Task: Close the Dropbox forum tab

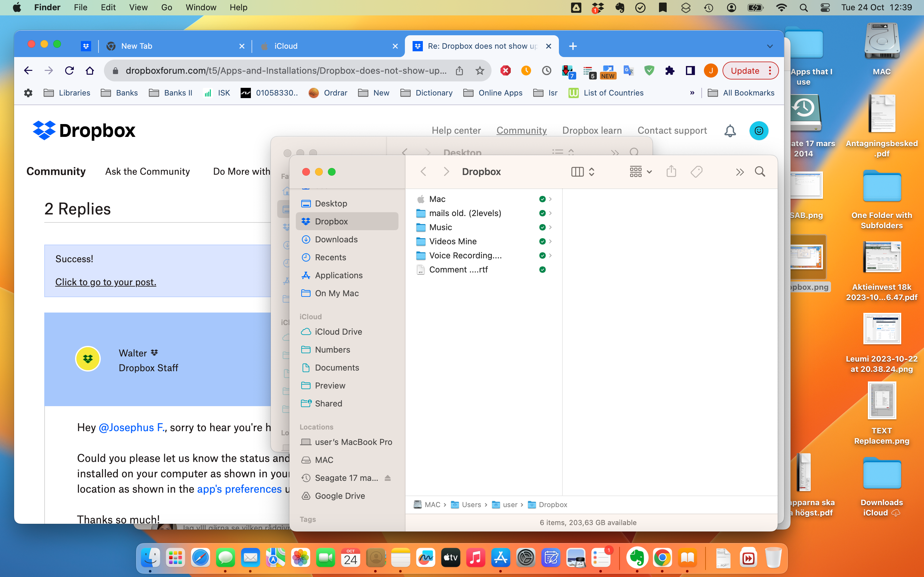Action: (549, 46)
